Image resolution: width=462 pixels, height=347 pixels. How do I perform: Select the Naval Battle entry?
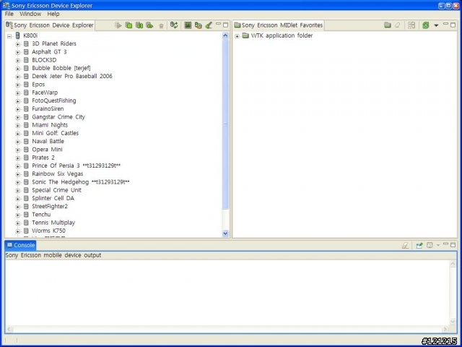tap(48, 142)
